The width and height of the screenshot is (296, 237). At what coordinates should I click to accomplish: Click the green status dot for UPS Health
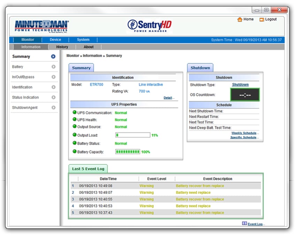[75, 119]
